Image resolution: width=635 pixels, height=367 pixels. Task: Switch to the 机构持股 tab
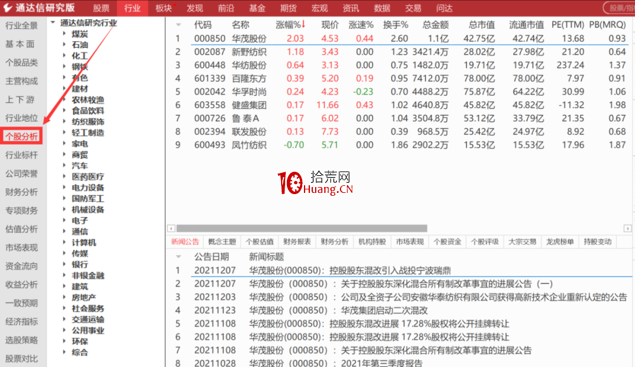point(372,242)
